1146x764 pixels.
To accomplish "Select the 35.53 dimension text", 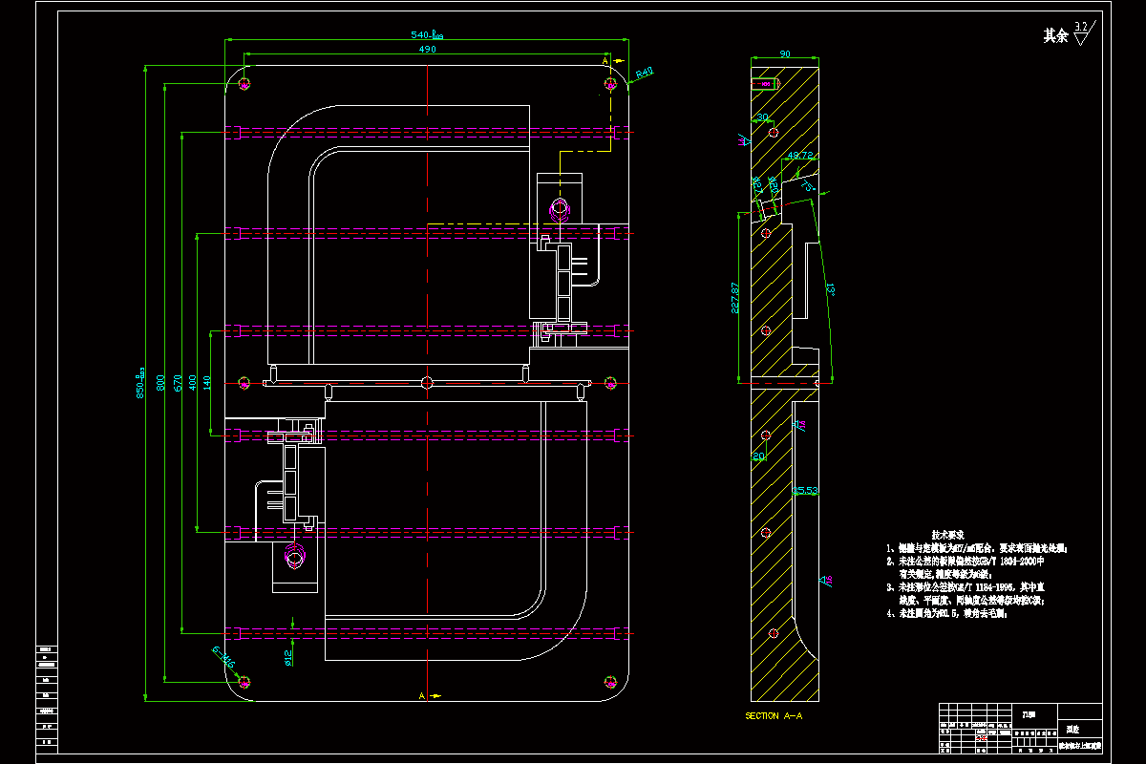I will (x=806, y=491).
